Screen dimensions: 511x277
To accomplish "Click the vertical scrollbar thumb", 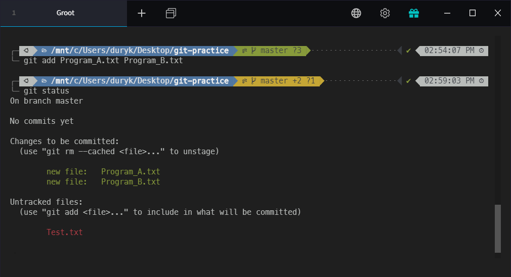I will point(498,228).
